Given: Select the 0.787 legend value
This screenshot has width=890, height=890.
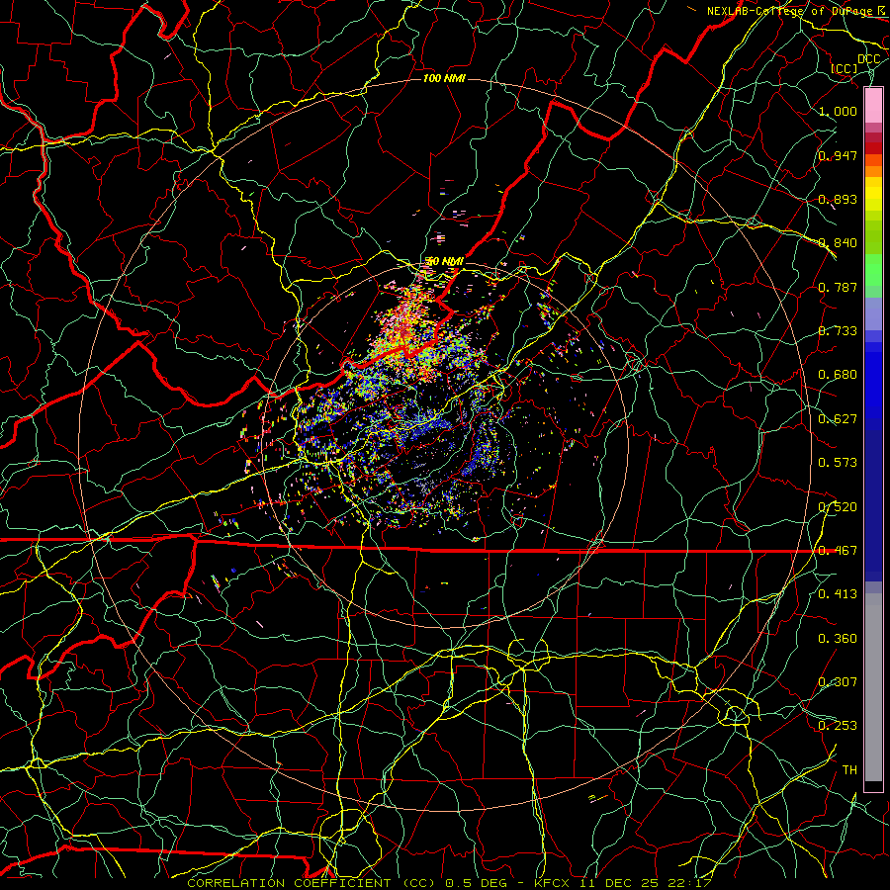Looking at the screenshot, I should click(x=838, y=287).
